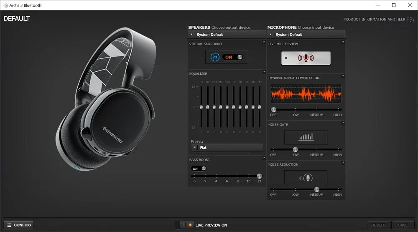Viewport: 418px width, 232px height.
Task: Click the 1K equalizer slider handle
Action: (234, 107)
